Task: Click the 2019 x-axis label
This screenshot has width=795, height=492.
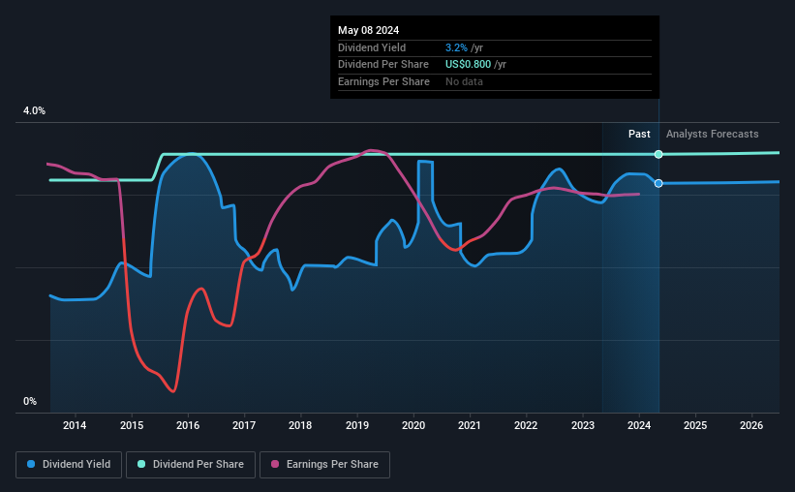Action: coord(357,425)
